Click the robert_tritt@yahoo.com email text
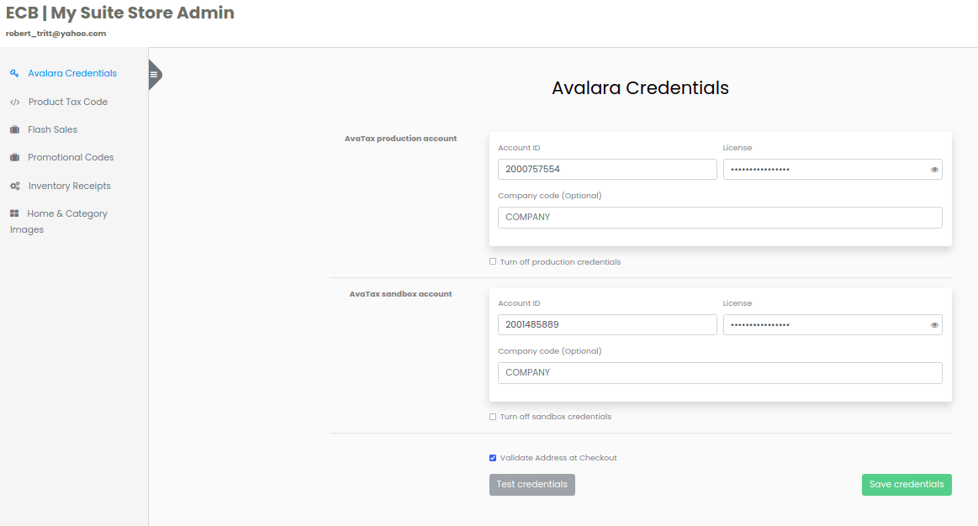978x526 pixels. click(56, 33)
